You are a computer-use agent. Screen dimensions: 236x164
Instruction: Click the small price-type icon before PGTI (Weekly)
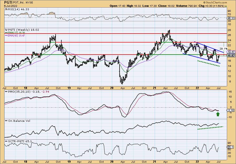click(x=6, y=30)
